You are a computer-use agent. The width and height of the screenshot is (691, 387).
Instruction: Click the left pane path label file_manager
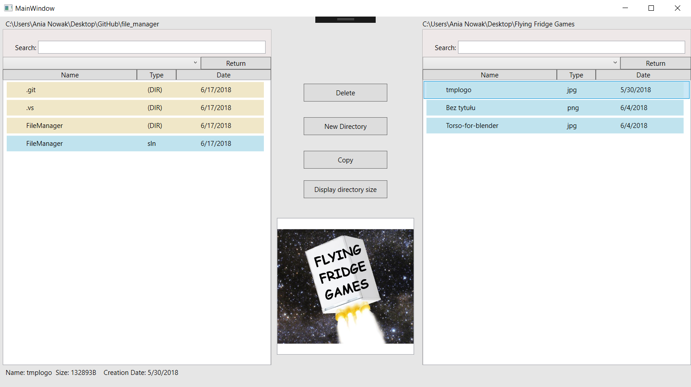(82, 24)
